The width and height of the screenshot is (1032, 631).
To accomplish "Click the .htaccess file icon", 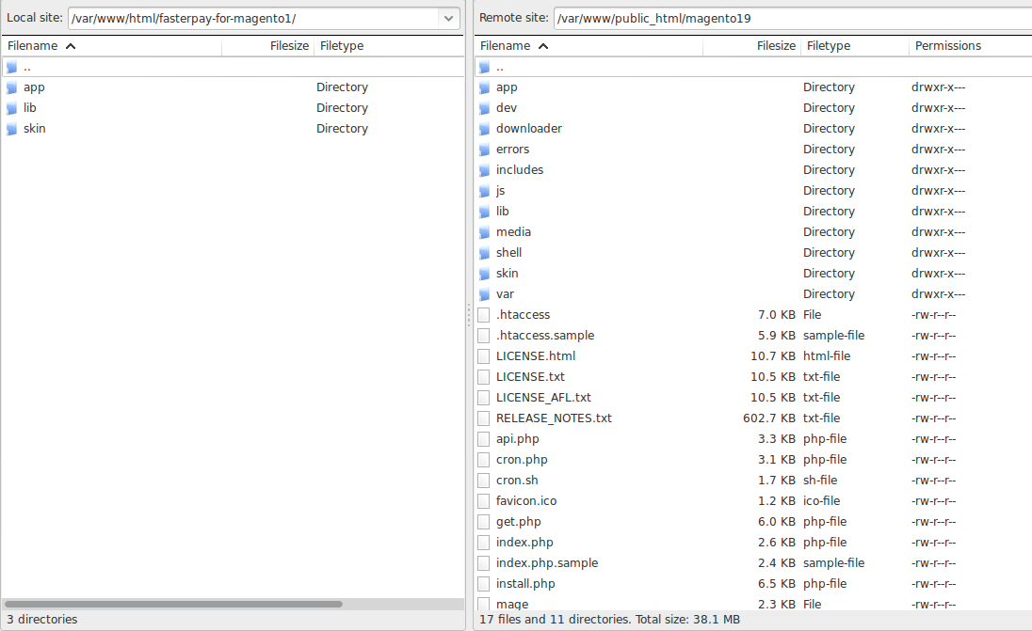I will (484, 315).
